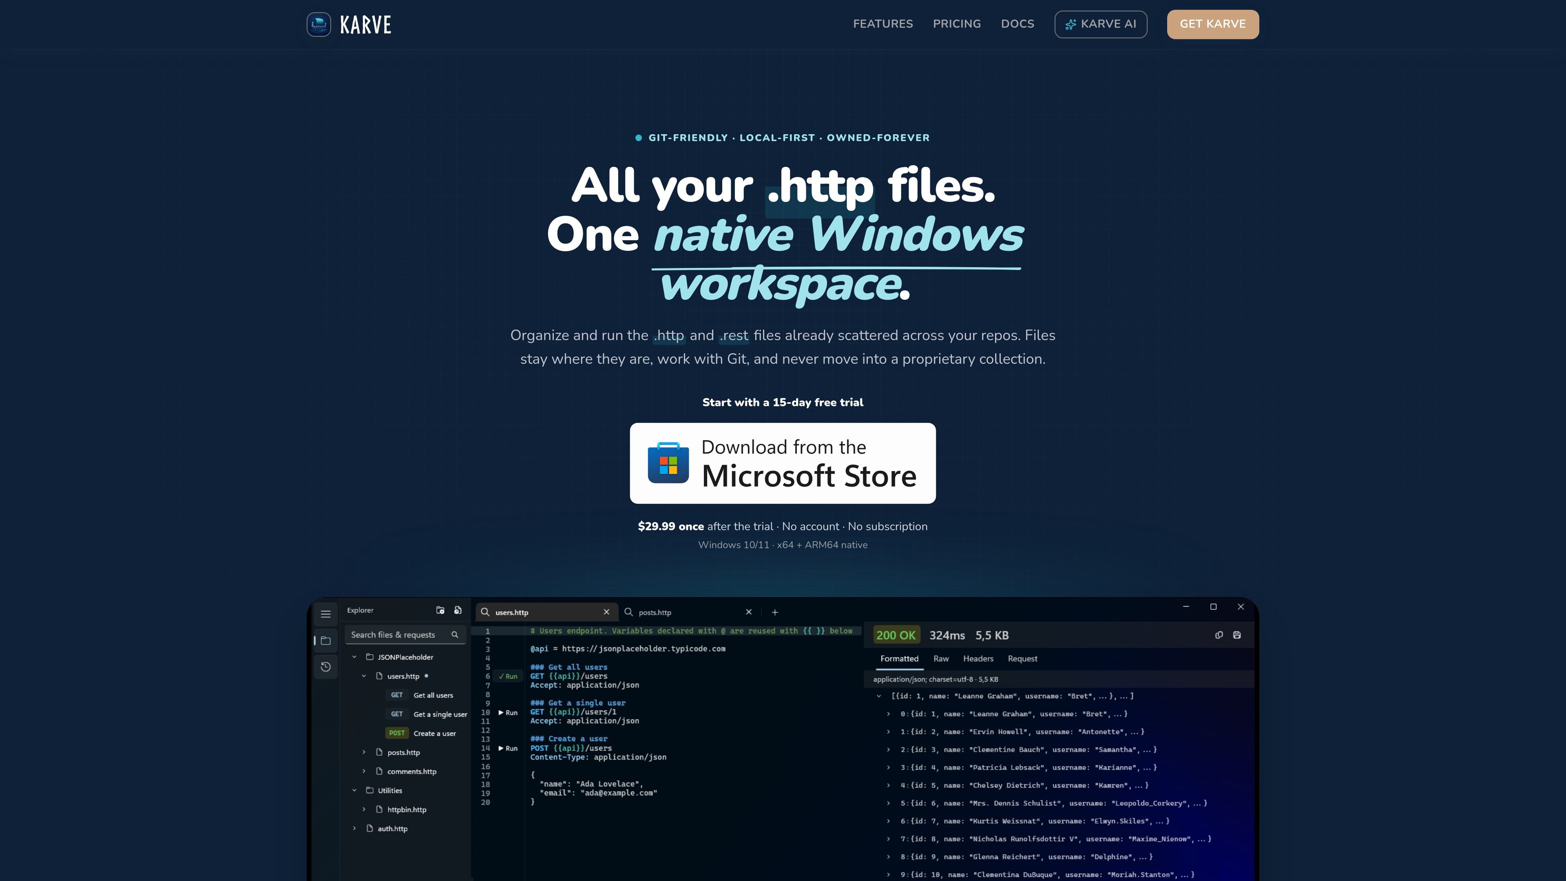Click the application/json; charset=utf-8 content type line
Screen dimensions: 1566x881
tap(936, 680)
